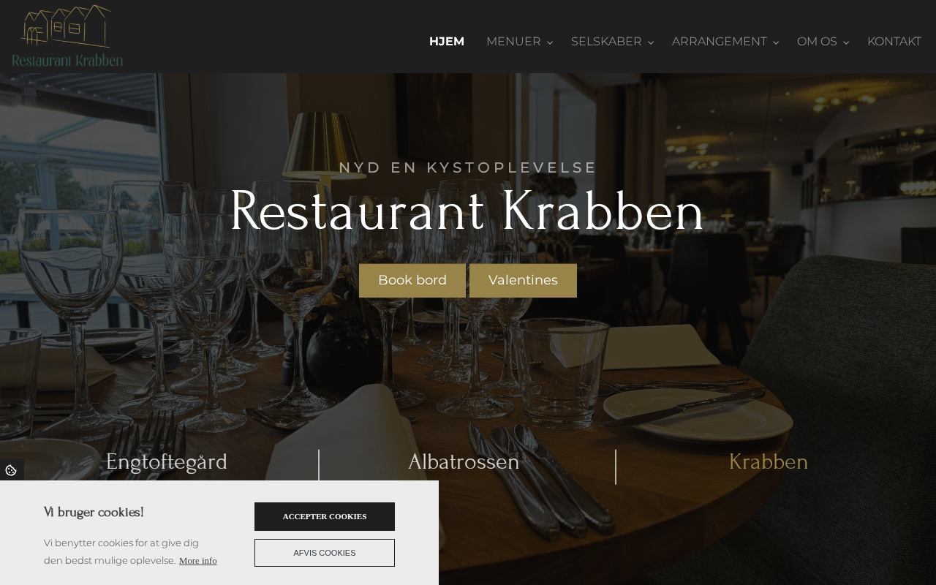The height and width of the screenshot is (585, 936).
Task: Open the KONTAKT menu item
Action: click(x=894, y=42)
